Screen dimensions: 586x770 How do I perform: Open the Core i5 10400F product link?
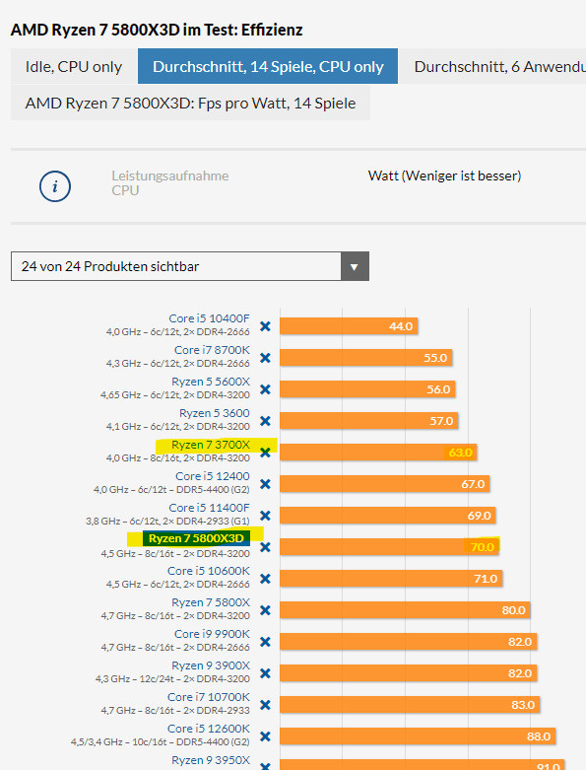click(x=209, y=318)
